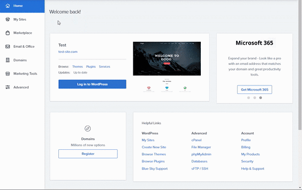Open the test-site.com link
Image resolution: width=302 pixels, height=190 pixels.
pos(68,52)
